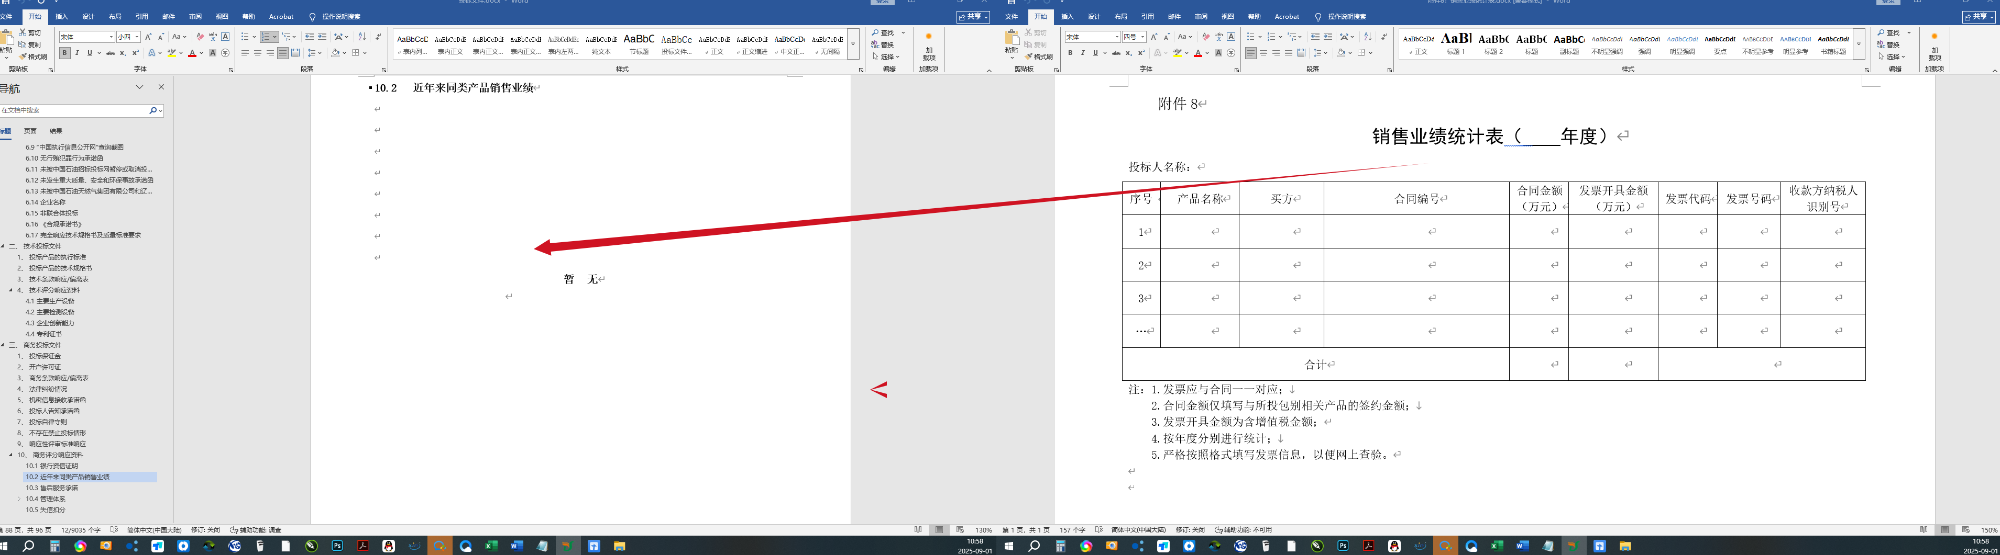Collapse the 三、商务投标文件 tree node
The image size is (2000, 555).
pyautogui.click(x=3, y=345)
